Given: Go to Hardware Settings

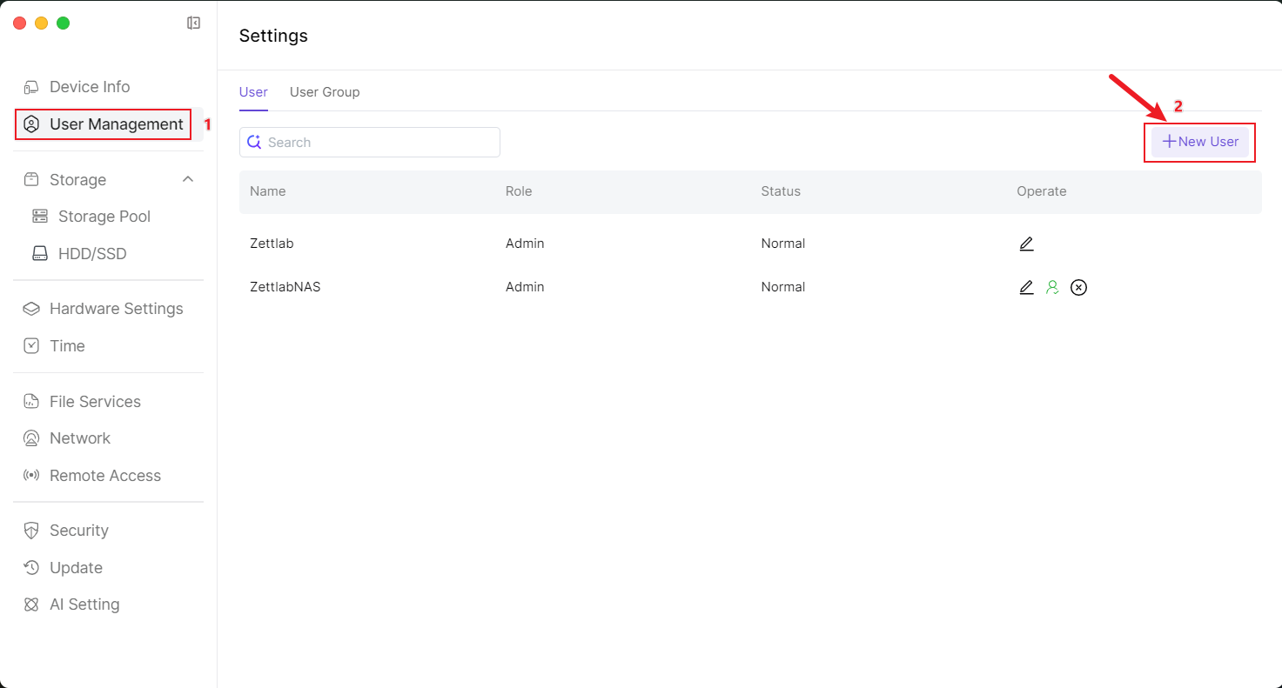Looking at the screenshot, I should 116,309.
